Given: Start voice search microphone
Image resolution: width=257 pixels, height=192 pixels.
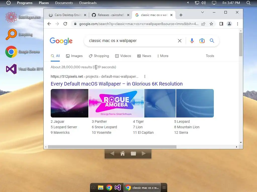Looking at the screenshot, I should click(192, 41).
